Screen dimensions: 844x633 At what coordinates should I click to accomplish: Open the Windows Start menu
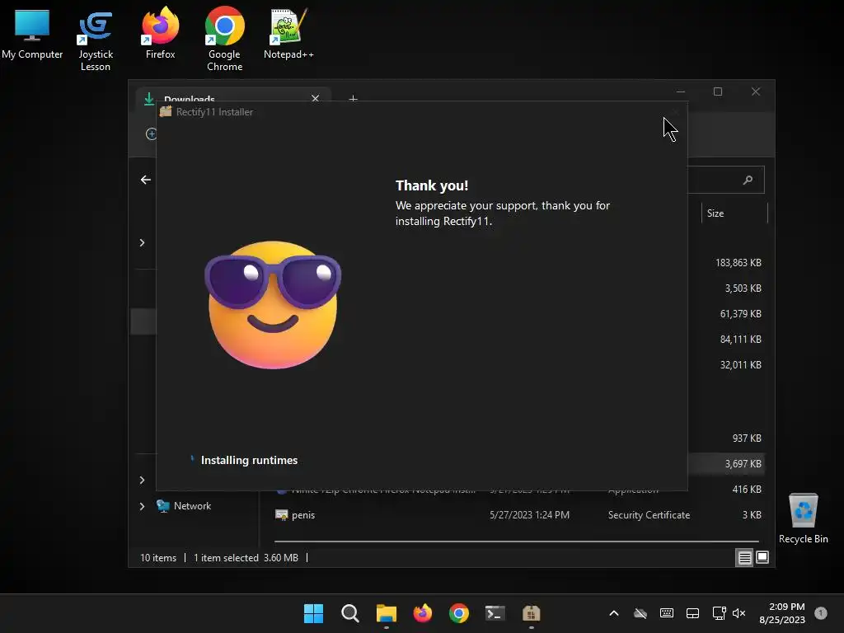point(313,613)
